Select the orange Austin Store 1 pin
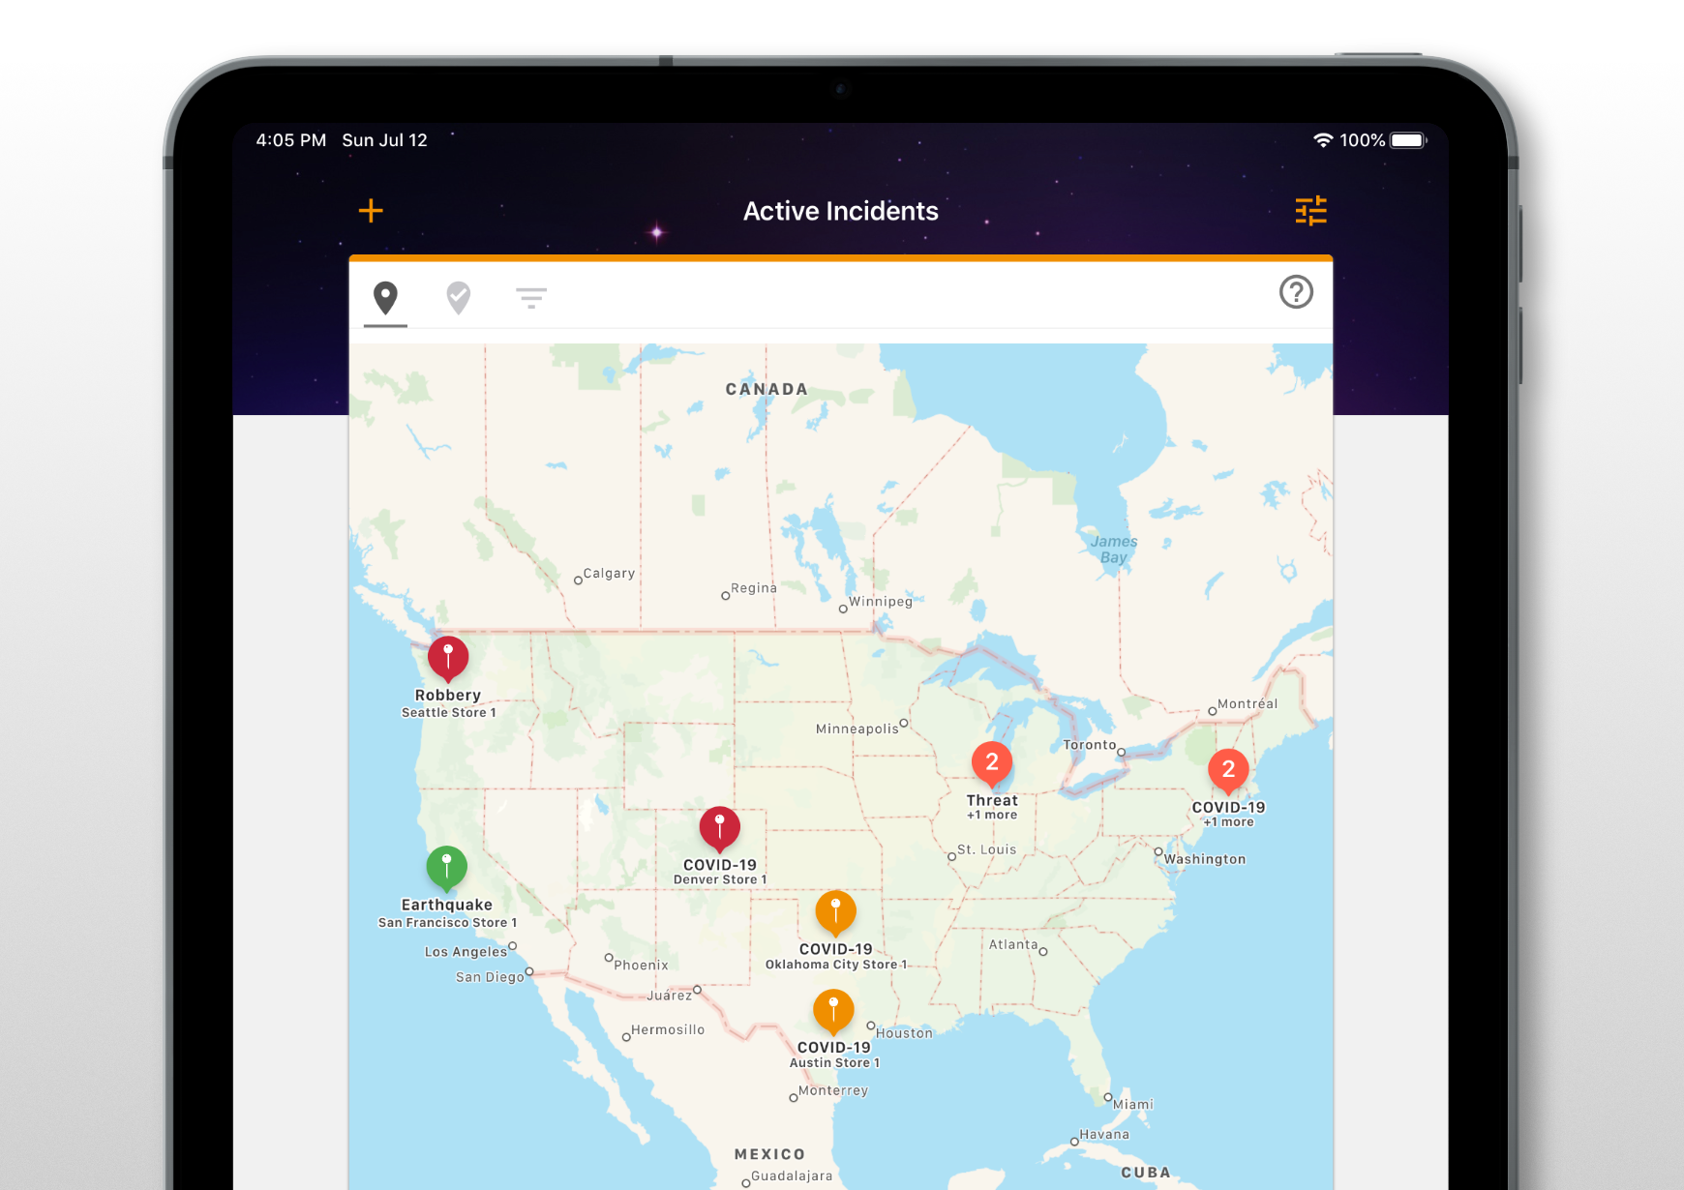The height and width of the screenshot is (1190, 1684). click(833, 1010)
